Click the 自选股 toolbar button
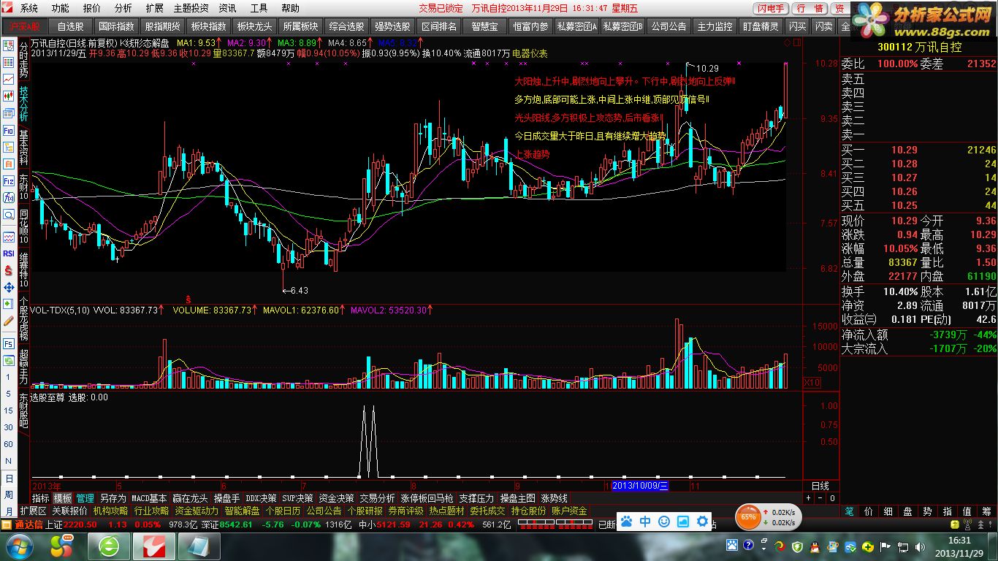Screen dimensions: 998x561 pyautogui.click(x=72, y=26)
